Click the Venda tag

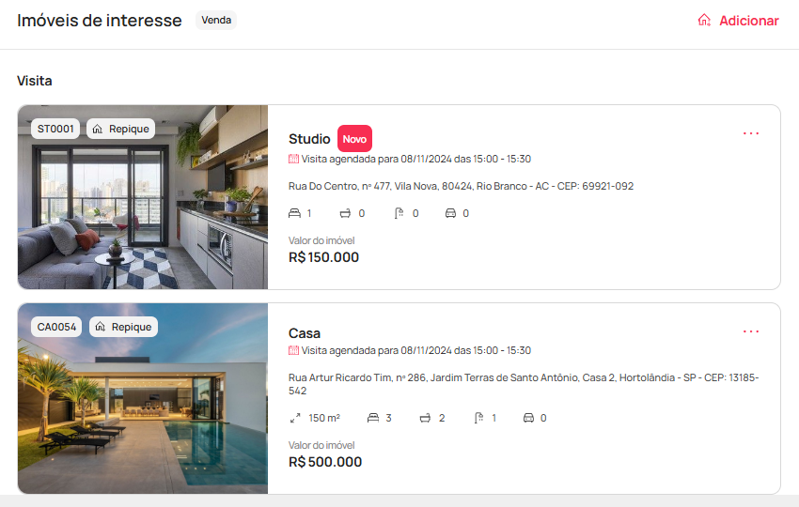coord(216,21)
